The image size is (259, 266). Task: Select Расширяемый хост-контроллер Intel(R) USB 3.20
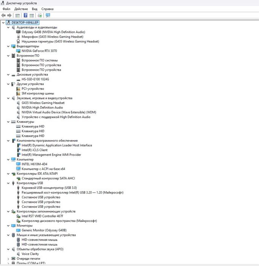[73, 193]
